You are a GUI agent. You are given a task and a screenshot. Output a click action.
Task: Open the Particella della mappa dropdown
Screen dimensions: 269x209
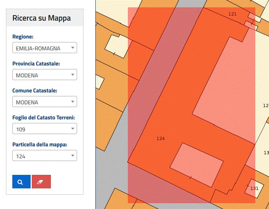click(45, 155)
